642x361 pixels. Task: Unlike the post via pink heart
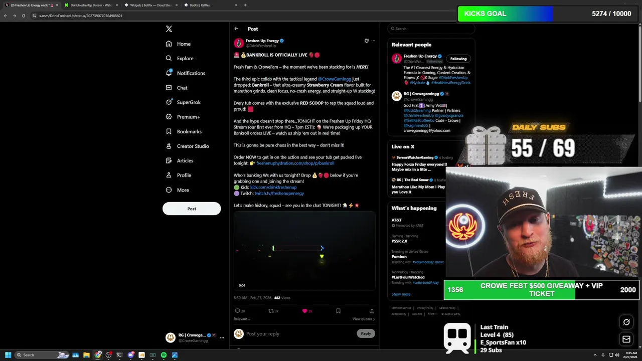coord(304,311)
